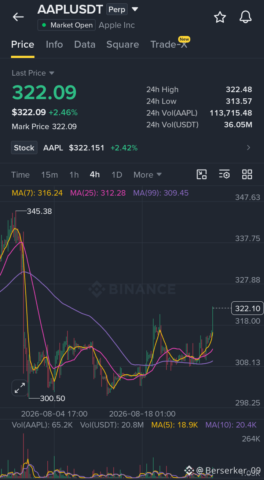Tap the MA(99): 309.45 indicator label
The image size is (264, 480).
click(161, 193)
